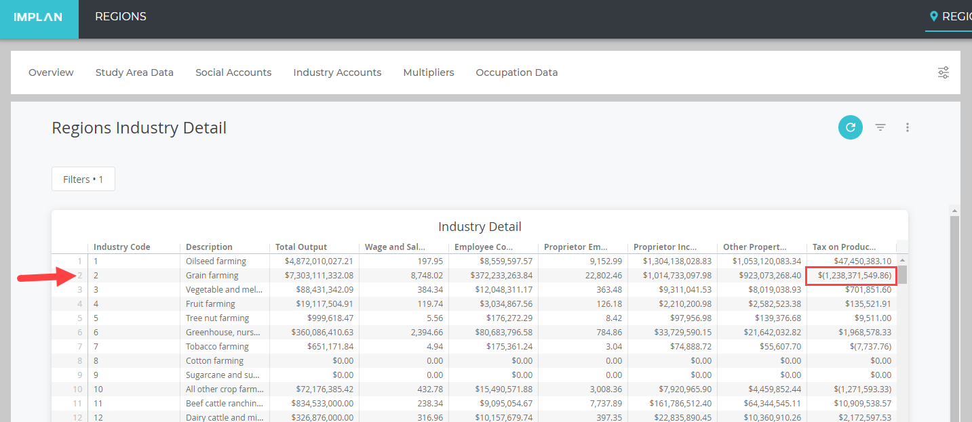The image size is (972, 422).
Task: Select the Grain farming row
Action: pos(212,276)
